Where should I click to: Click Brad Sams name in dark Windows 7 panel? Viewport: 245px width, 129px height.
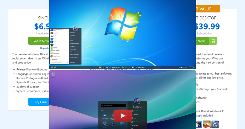click(x=72, y=33)
